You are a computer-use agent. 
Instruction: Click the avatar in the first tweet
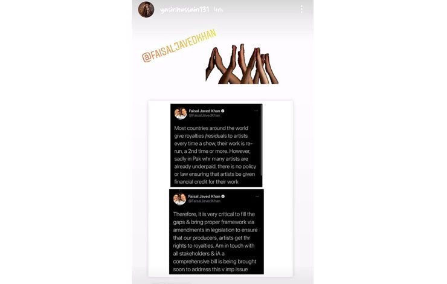(x=181, y=113)
